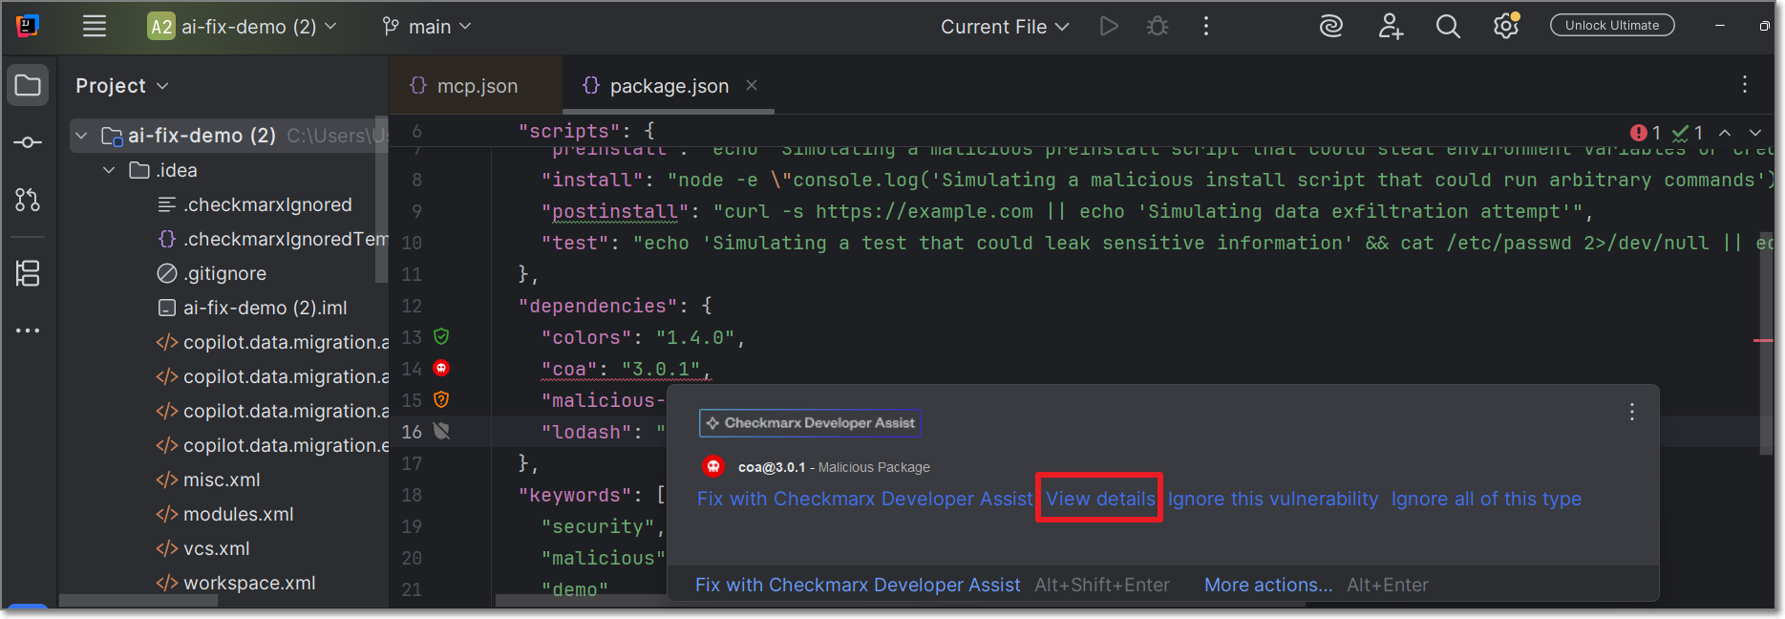Open the AI Assistant spiral icon

click(x=1330, y=27)
